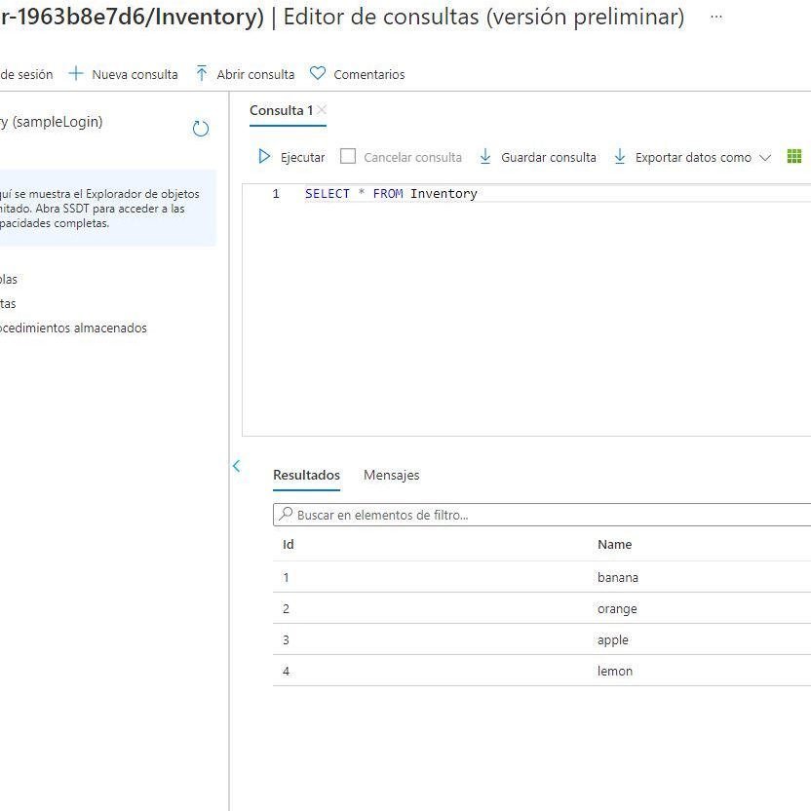The image size is (811, 811).
Task: Open the ellipsis more options menu
Action: (x=716, y=18)
